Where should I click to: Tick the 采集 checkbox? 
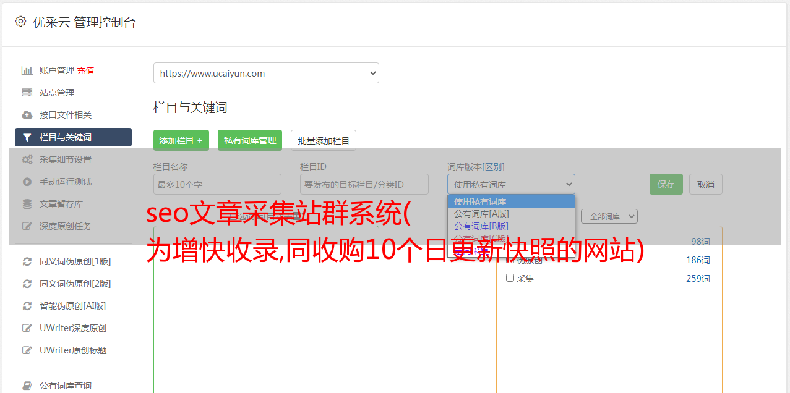click(510, 278)
